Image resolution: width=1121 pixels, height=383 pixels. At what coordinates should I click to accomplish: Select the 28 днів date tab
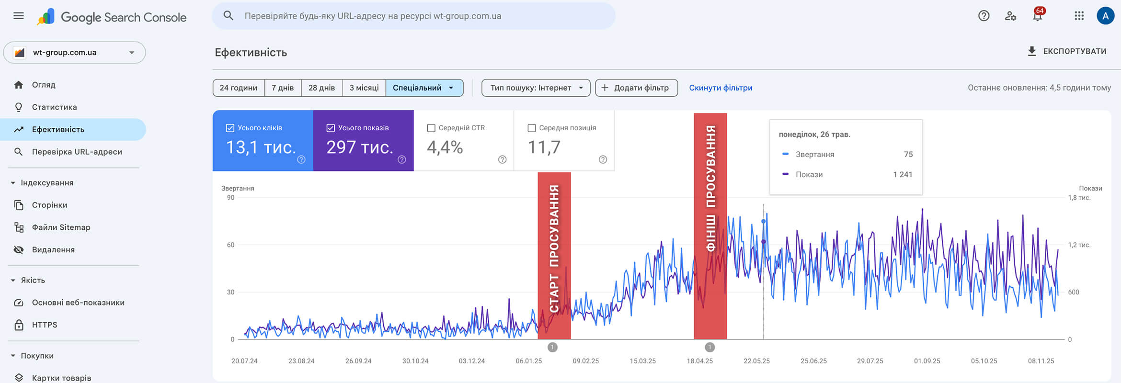pos(321,88)
